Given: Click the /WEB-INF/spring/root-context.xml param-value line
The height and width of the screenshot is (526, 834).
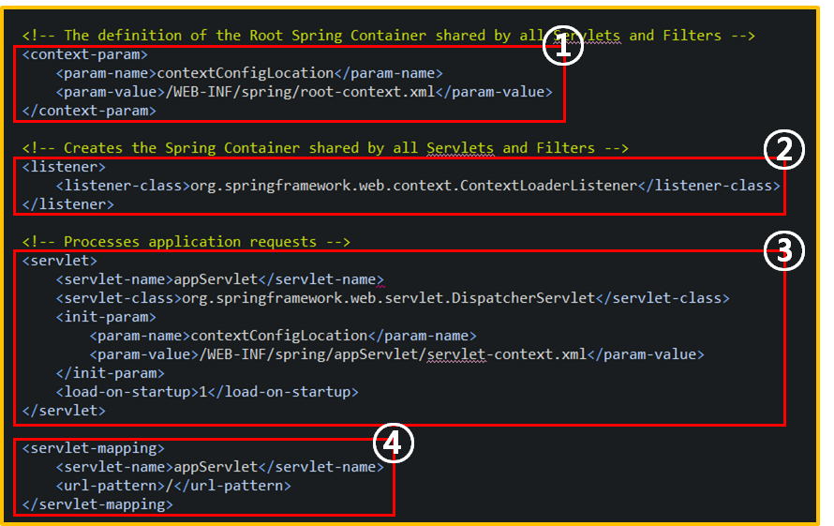Looking at the screenshot, I should [305, 92].
